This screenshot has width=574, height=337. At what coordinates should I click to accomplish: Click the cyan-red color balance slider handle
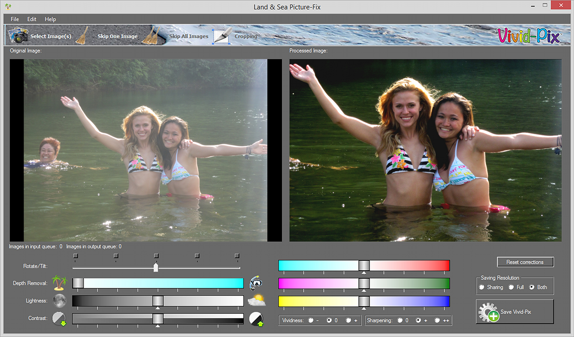tap(364, 265)
